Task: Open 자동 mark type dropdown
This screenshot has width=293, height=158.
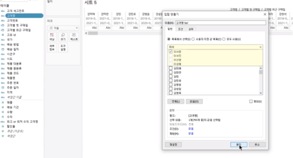Action: (63, 28)
